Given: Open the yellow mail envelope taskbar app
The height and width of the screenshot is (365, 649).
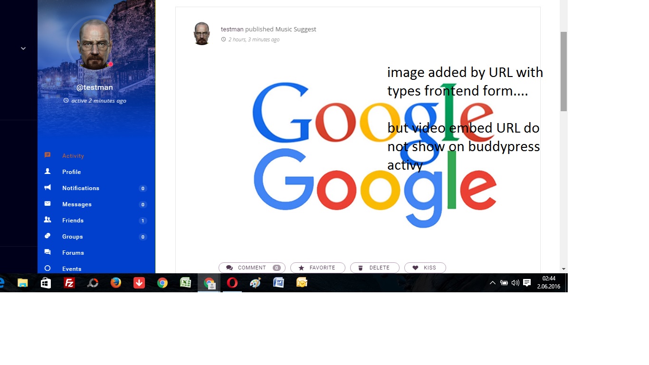Looking at the screenshot, I should [302, 283].
